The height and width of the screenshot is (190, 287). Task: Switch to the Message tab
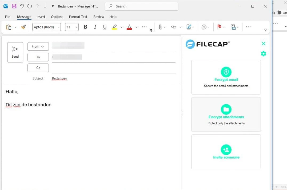24,17
